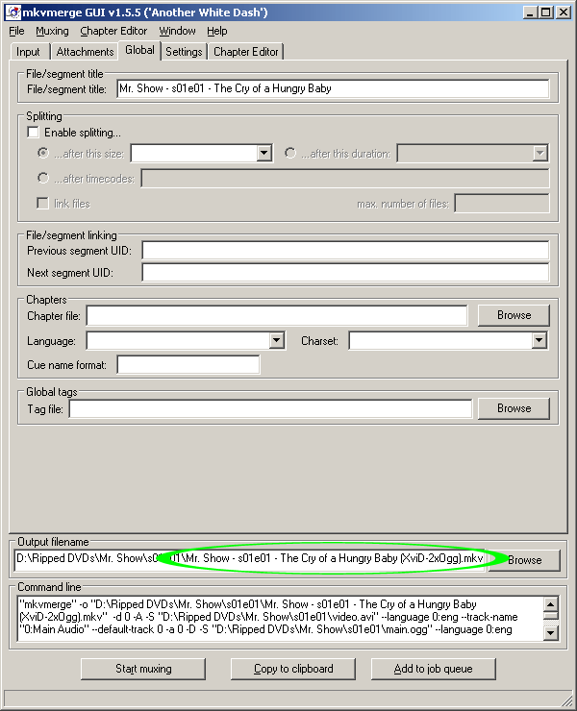The image size is (577, 711).
Task: Click the Chapter file input field
Action: [x=277, y=315]
